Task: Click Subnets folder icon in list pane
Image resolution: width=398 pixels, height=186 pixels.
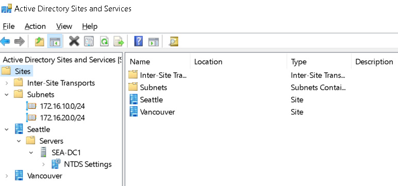Action: click(x=133, y=87)
